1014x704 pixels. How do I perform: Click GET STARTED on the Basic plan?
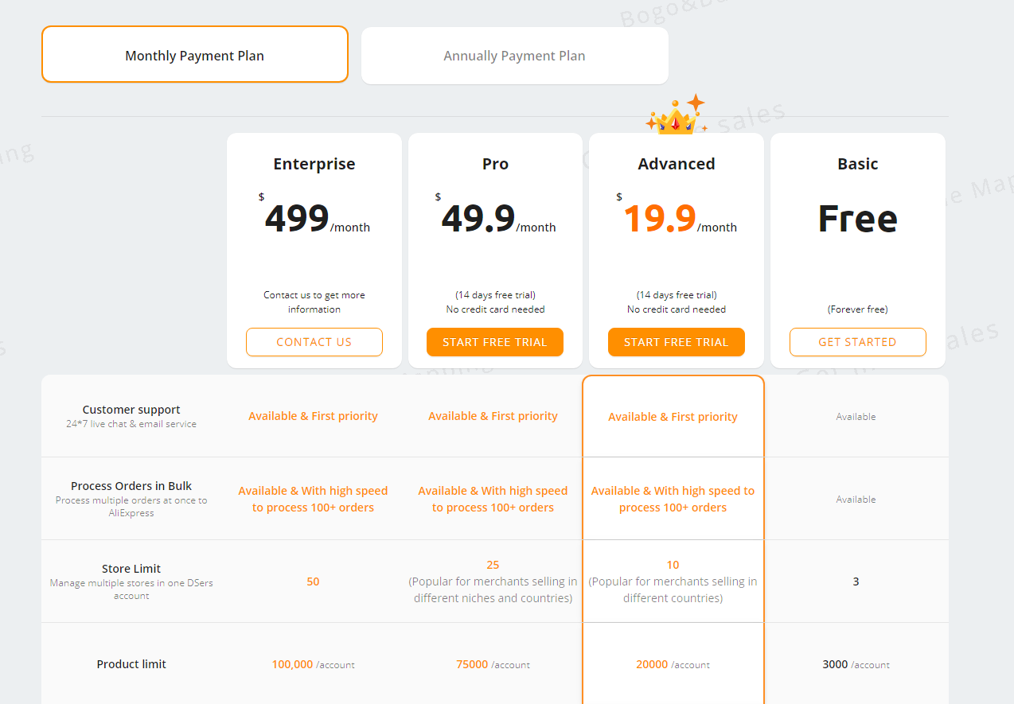[x=857, y=341]
